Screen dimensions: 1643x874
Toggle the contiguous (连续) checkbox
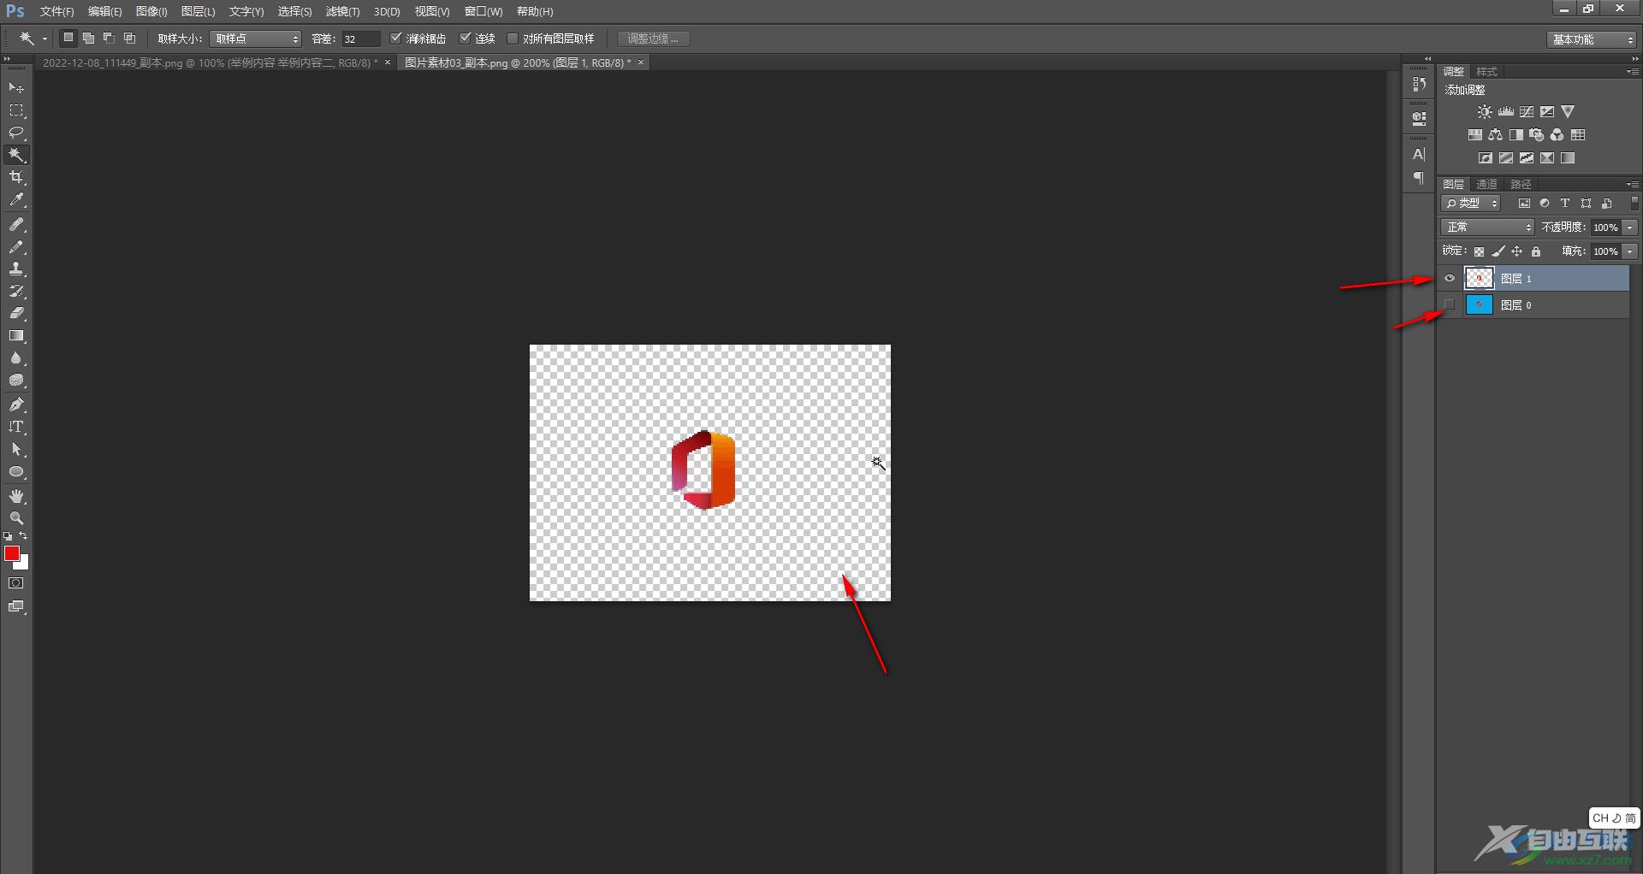pyautogui.click(x=465, y=38)
